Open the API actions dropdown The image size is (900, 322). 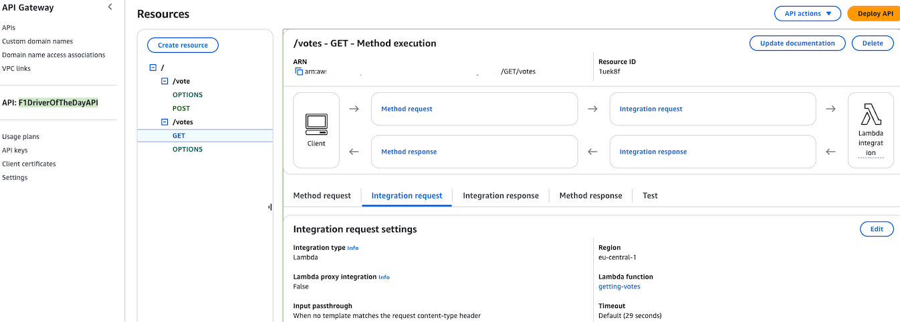(807, 13)
